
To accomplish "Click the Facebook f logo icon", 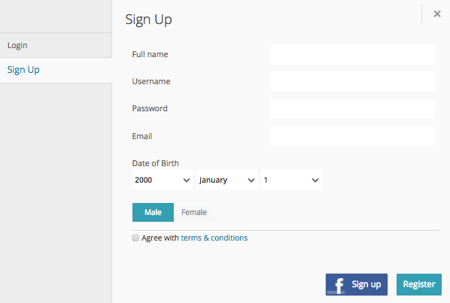I will pos(339,285).
